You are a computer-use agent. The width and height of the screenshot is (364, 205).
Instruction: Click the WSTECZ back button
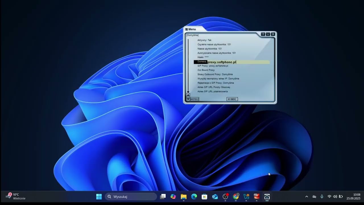pos(195,99)
